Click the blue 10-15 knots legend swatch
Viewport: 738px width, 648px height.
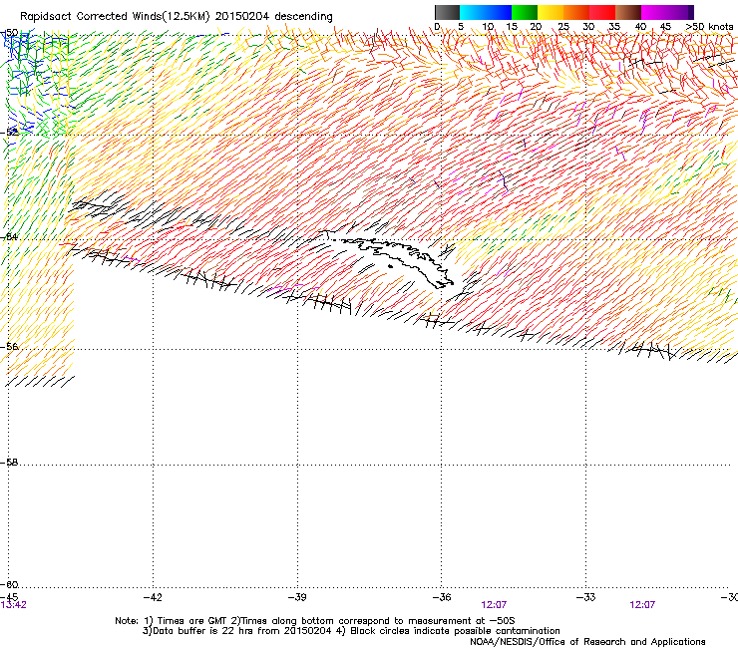[x=499, y=12]
